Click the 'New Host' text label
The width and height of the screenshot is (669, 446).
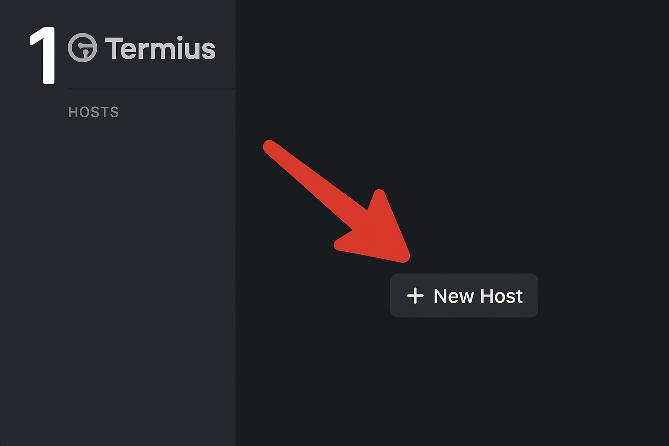pyautogui.click(x=478, y=296)
